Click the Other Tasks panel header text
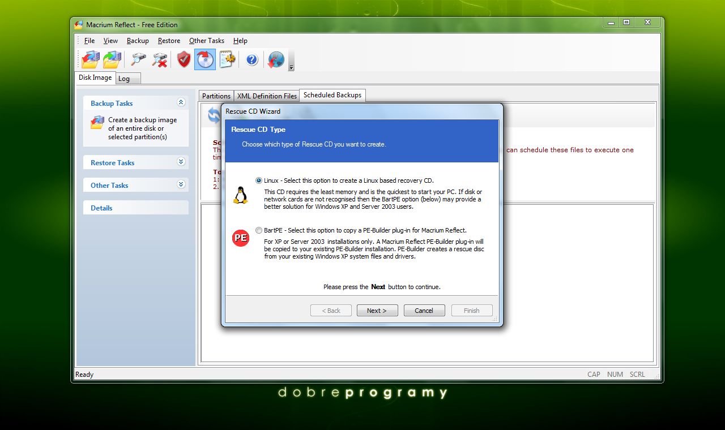 coord(109,186)
